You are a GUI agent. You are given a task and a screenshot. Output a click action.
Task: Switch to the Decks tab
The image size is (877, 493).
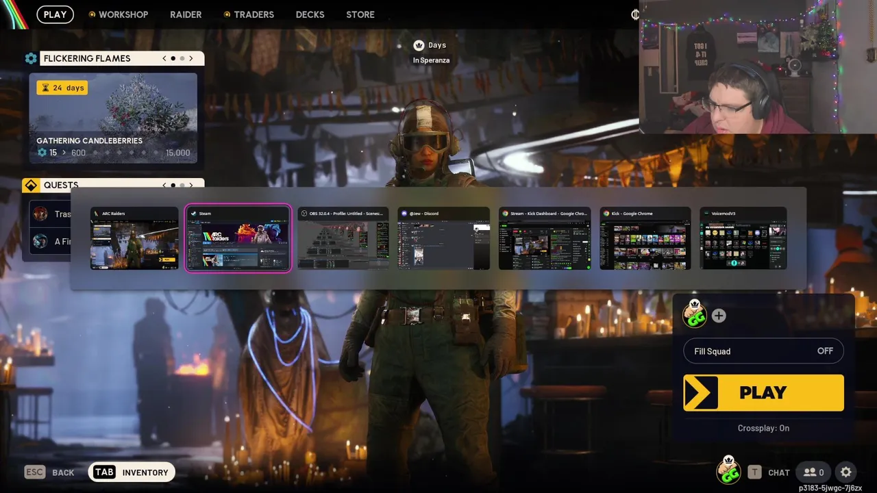click(310, 14)
